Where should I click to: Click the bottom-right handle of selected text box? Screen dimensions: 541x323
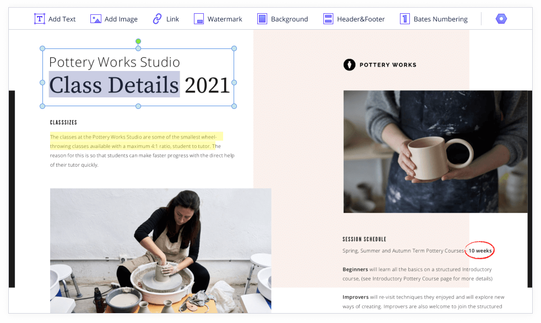(x=234, y=106)
